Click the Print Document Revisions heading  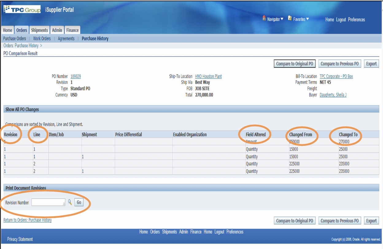point(26,188)
